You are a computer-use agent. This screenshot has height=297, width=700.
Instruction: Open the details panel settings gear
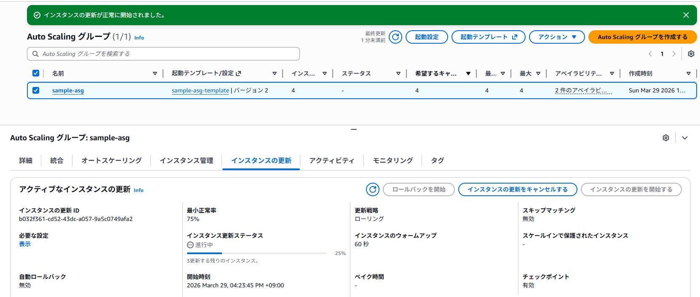tap(665, 138)
